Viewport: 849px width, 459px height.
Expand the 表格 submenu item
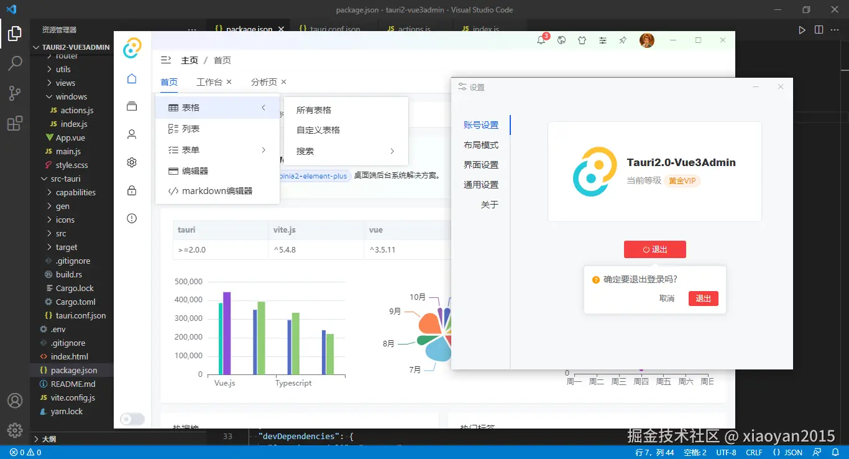point(218,108)
